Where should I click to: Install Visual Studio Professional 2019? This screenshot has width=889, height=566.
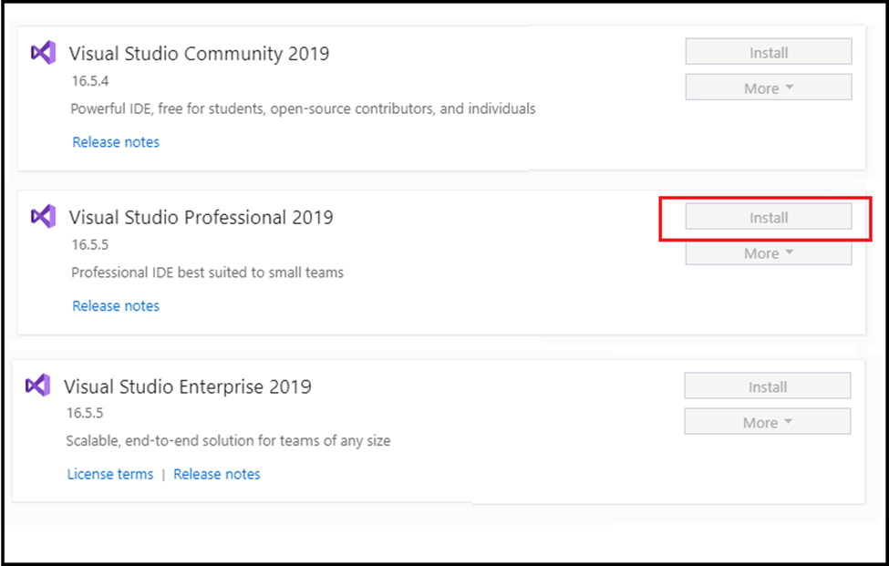pos(769,217)
